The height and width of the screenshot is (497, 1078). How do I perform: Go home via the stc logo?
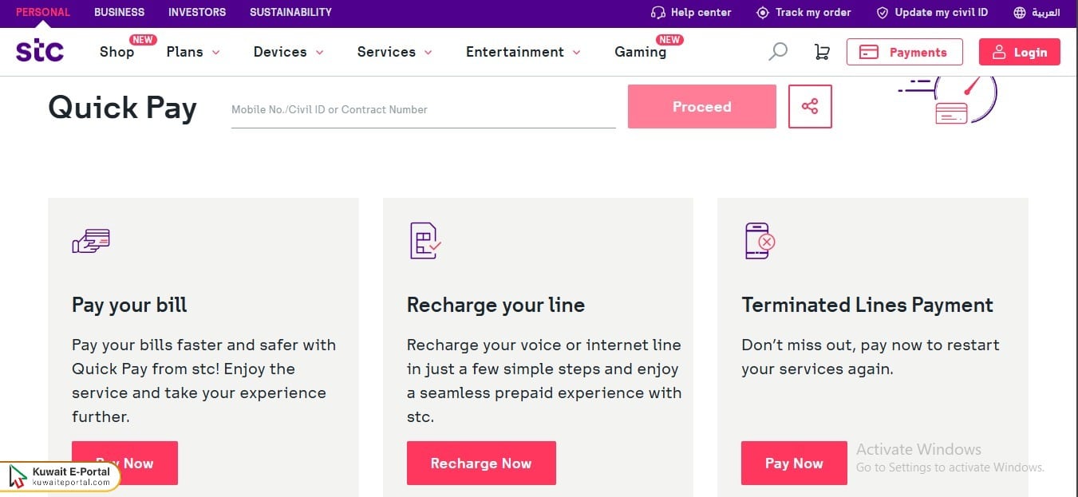tap(39, 49)
